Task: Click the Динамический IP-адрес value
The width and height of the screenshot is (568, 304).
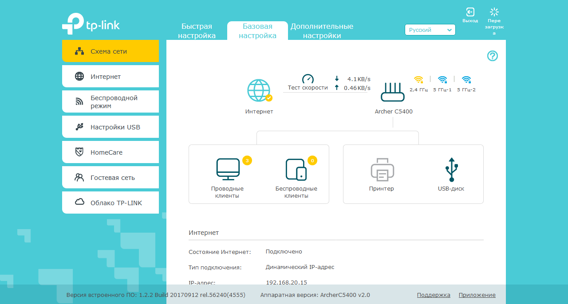Action: pos(300,267)
